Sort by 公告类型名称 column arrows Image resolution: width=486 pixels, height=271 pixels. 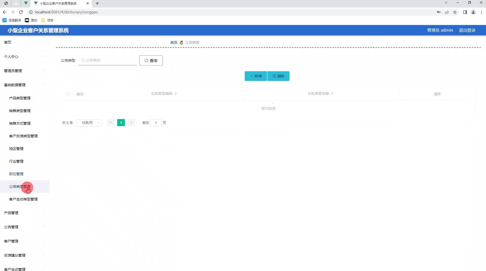(x=332, y=94)
